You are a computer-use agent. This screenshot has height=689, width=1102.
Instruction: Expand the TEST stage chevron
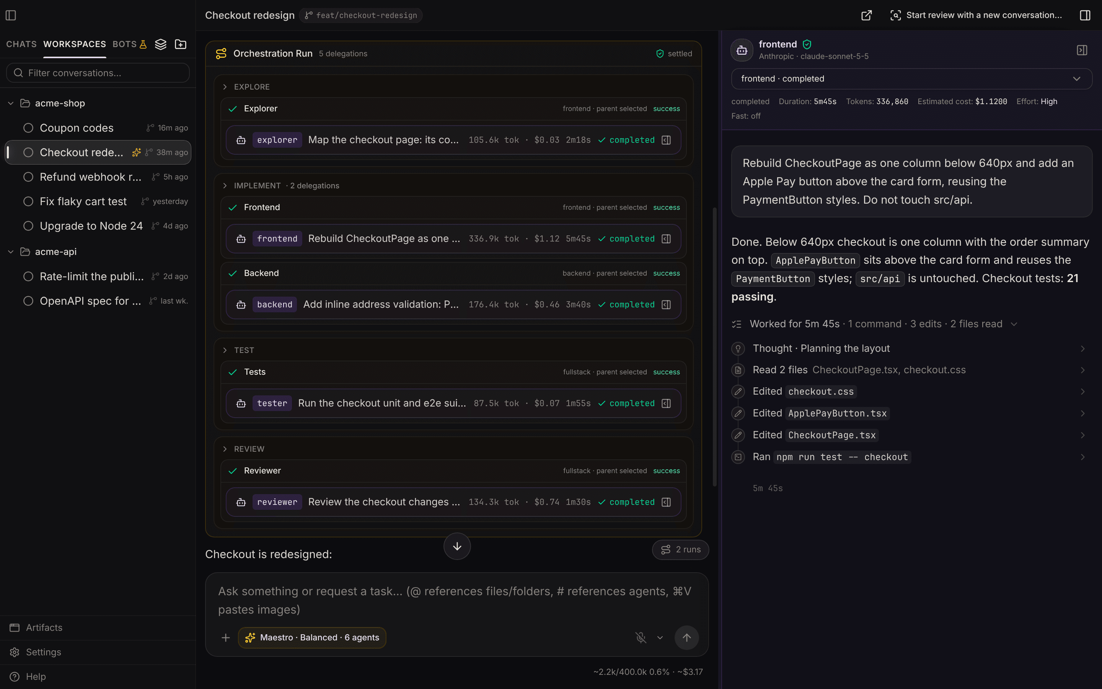[x=225, y=350]
